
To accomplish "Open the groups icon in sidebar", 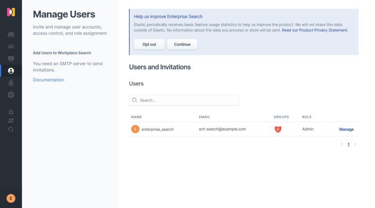I will tap(11, 58).
